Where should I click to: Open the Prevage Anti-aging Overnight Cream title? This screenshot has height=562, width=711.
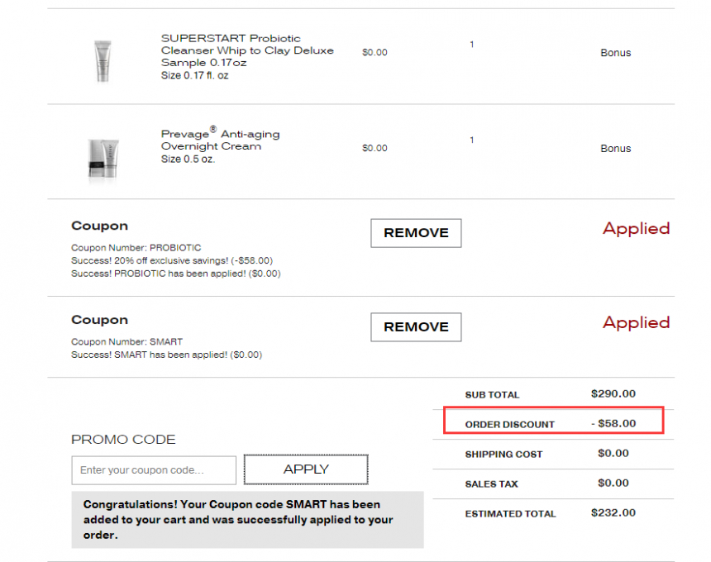[221, 139]
